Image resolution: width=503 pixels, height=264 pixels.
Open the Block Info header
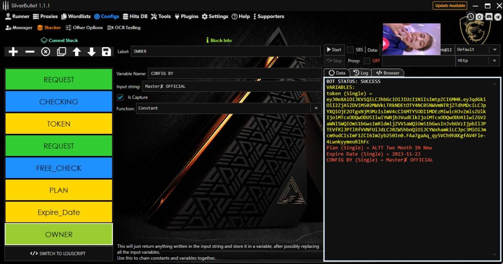coord(219,40)
